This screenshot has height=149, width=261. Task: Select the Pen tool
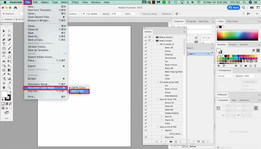(x=4, y=40)
